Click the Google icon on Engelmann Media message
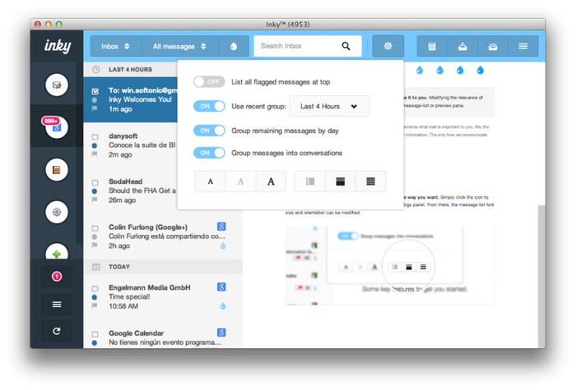This screenshot has height=390, width=576. 221,287
